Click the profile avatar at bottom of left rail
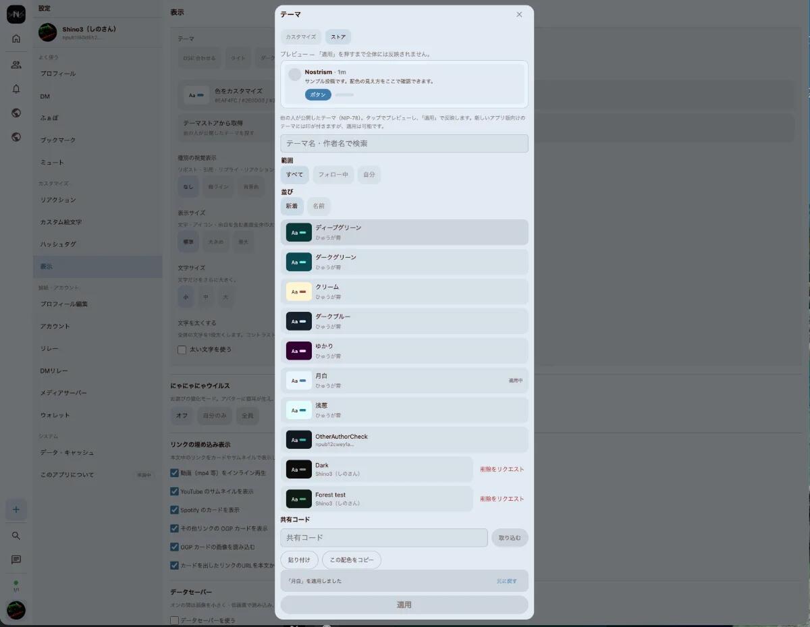This screenshot has height=627, width=810. point(16,610)
